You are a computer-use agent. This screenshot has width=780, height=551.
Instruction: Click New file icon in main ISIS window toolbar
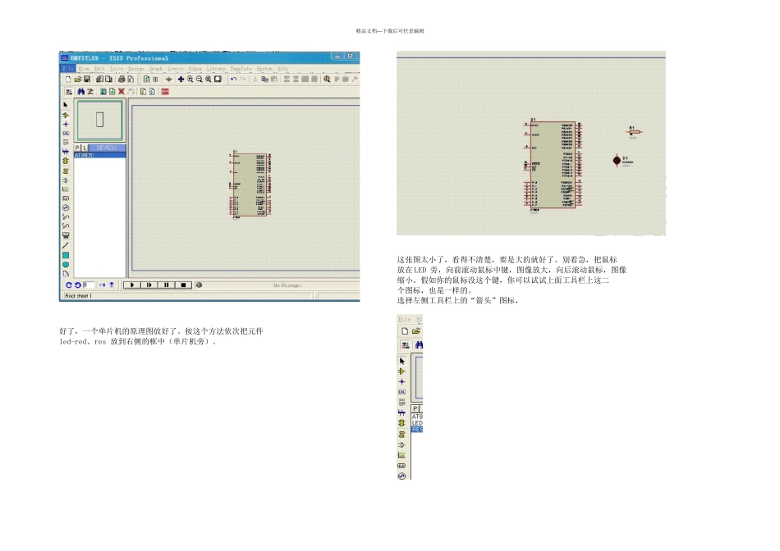tap(68, 79)
